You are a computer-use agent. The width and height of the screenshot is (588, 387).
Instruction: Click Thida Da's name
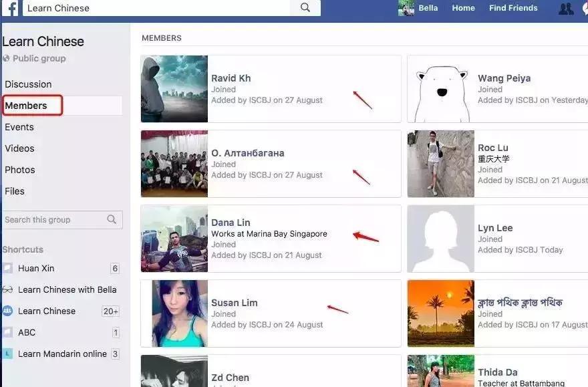click(498, 372)
